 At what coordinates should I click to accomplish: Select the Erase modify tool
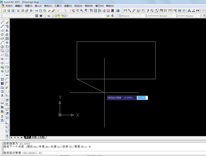[7, 22]
